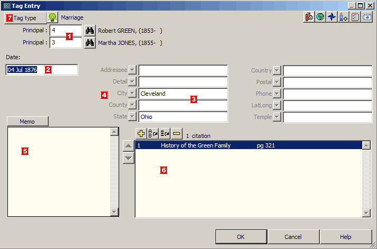
Task: Click the green lightbulb icon beside Marriage
Action: pyautogui.click(x=52, y=17)
